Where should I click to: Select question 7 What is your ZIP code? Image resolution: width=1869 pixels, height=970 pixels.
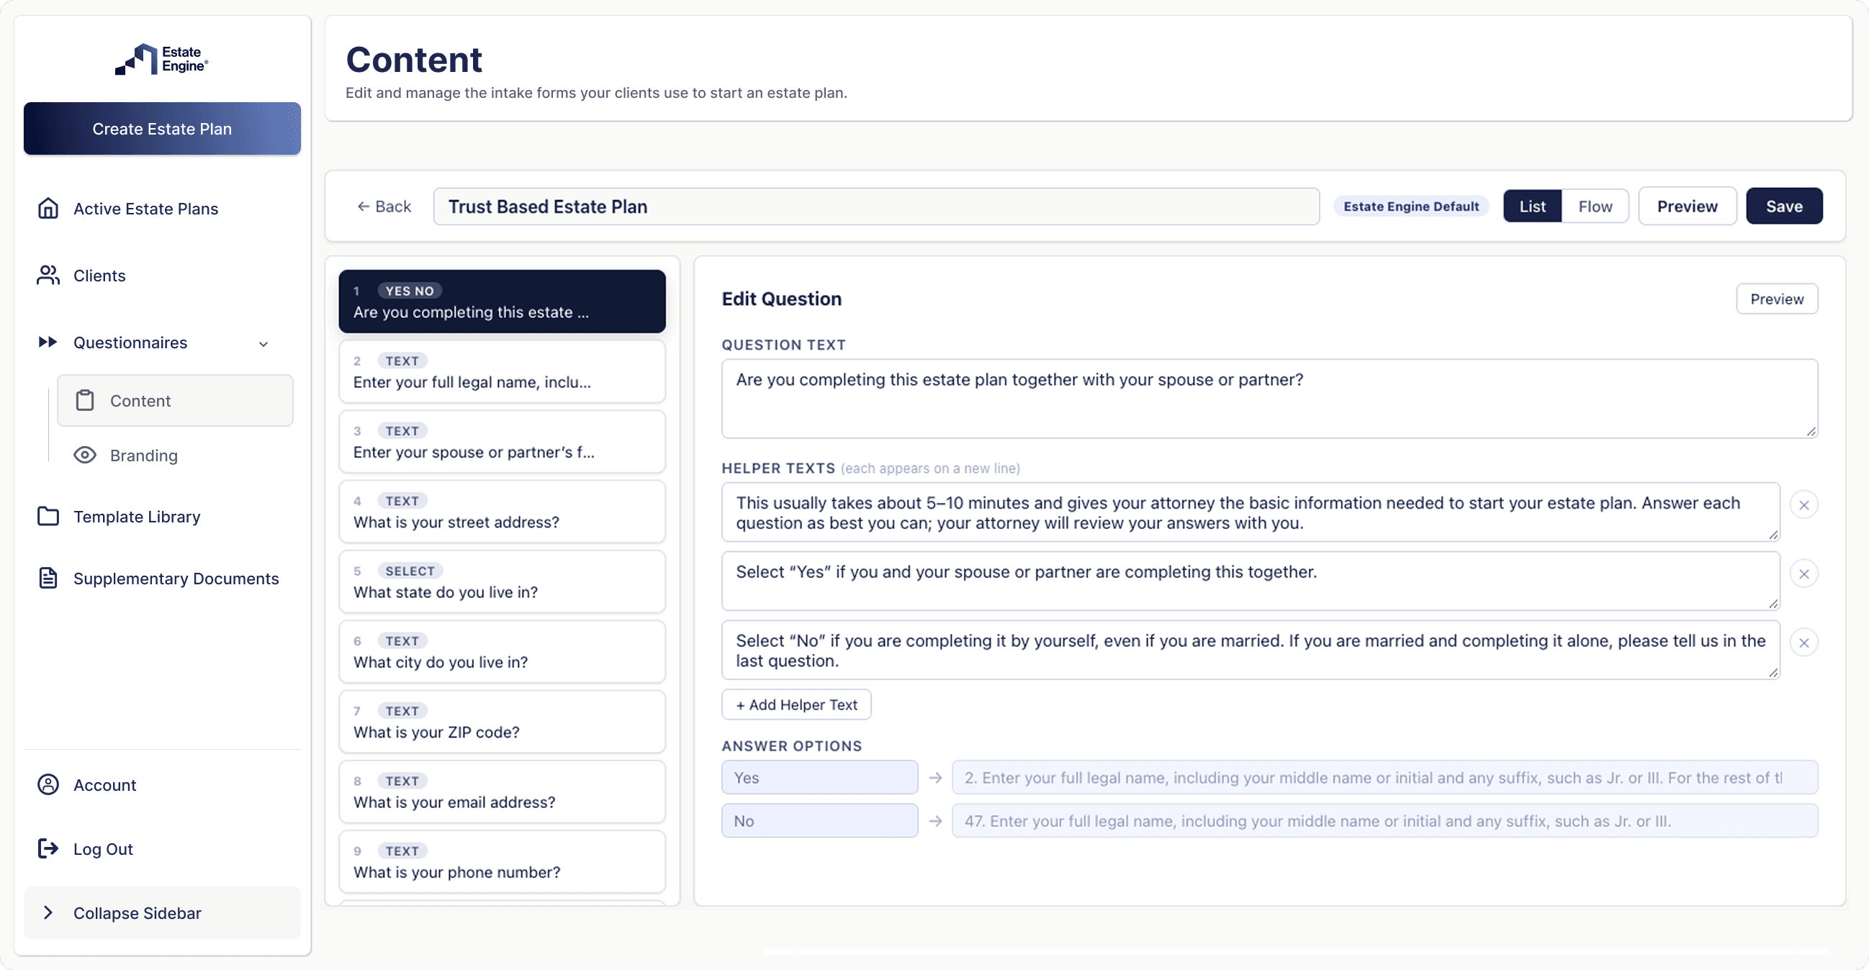pyautogui.click(x=501, y=722)
